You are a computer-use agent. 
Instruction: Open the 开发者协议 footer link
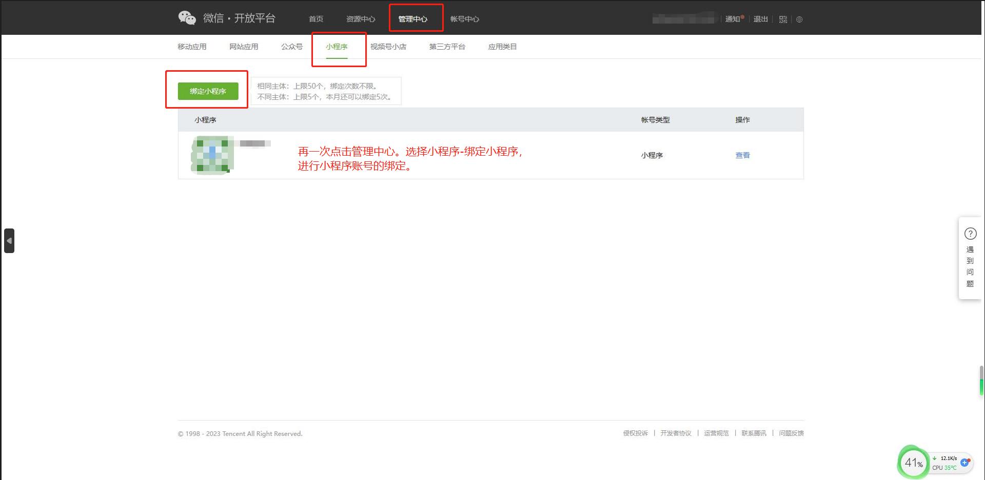(x=676, y=433)
